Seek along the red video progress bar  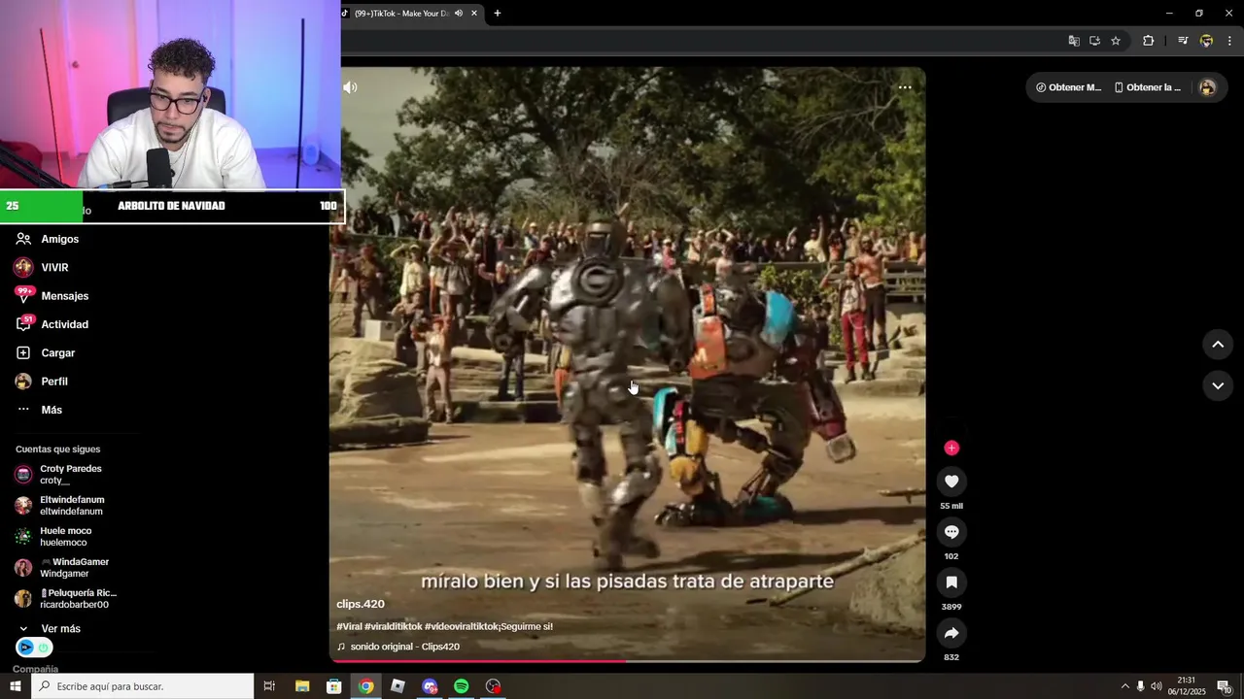[x=627, y=660]
